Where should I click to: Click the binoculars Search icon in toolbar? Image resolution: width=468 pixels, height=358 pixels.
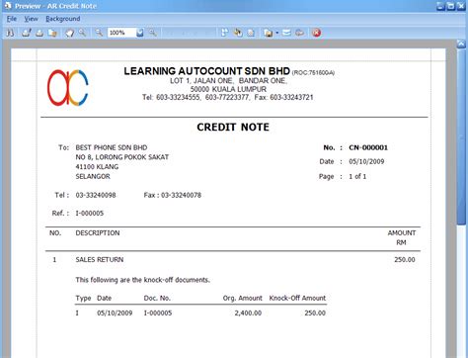tap(10, 33)
